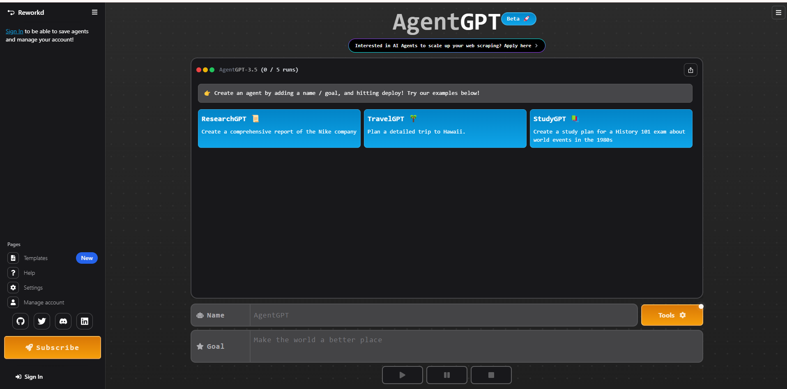This screenshot has height=389, width=787.
Task: Stop the agent run
Action: (491, 375)
